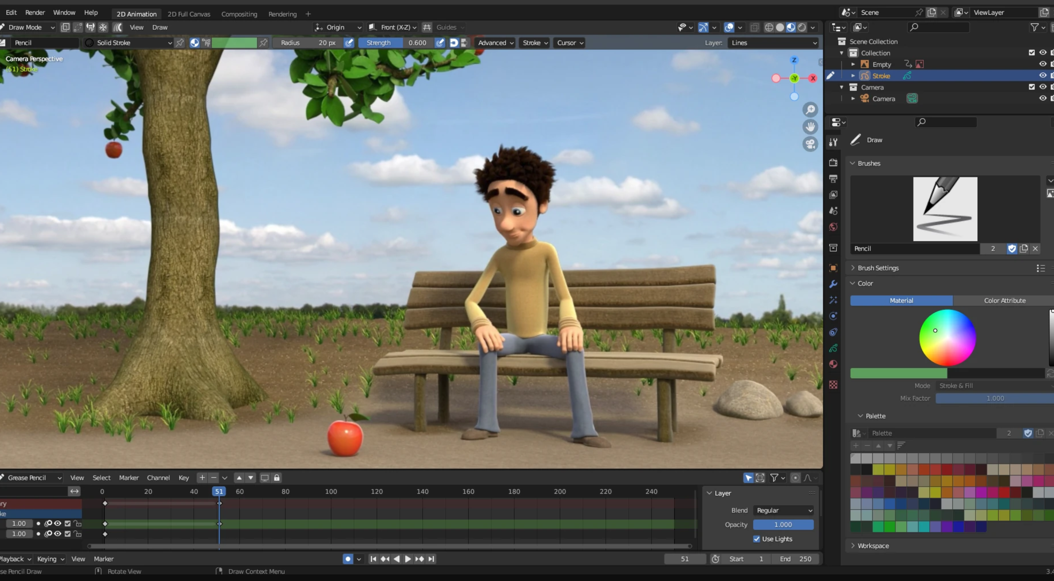Open the Blend mode Regular dropdown
This screenshot has height=581, width=1054.
783,510
